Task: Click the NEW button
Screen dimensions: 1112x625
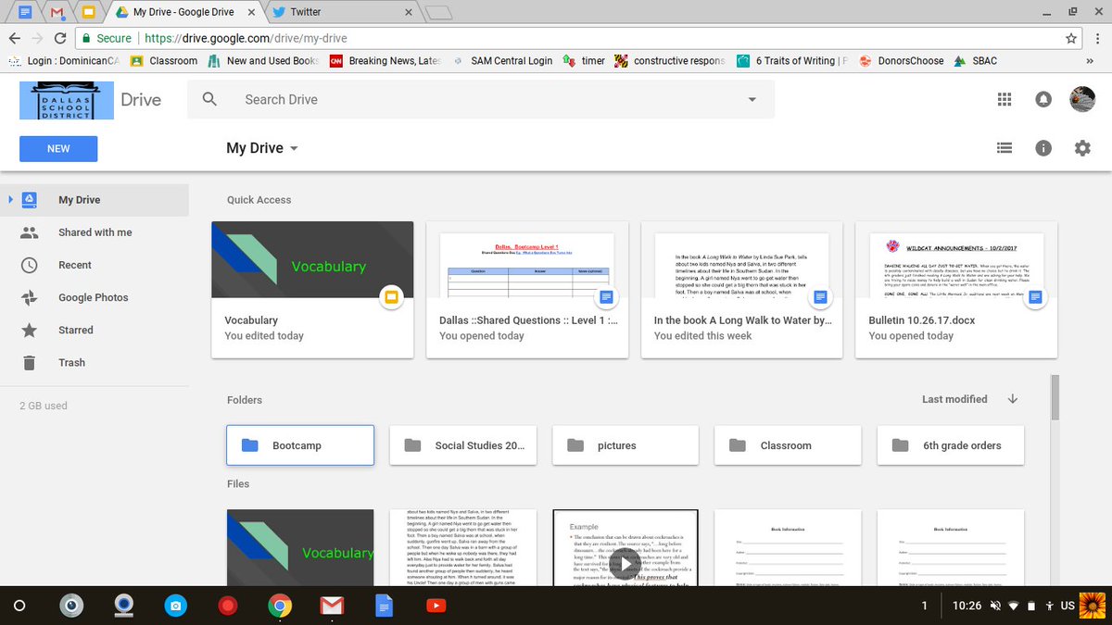Action: pyautogui.click(x=58, y=148)
